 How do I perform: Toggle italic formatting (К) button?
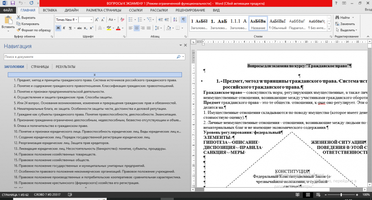point(64,28)
